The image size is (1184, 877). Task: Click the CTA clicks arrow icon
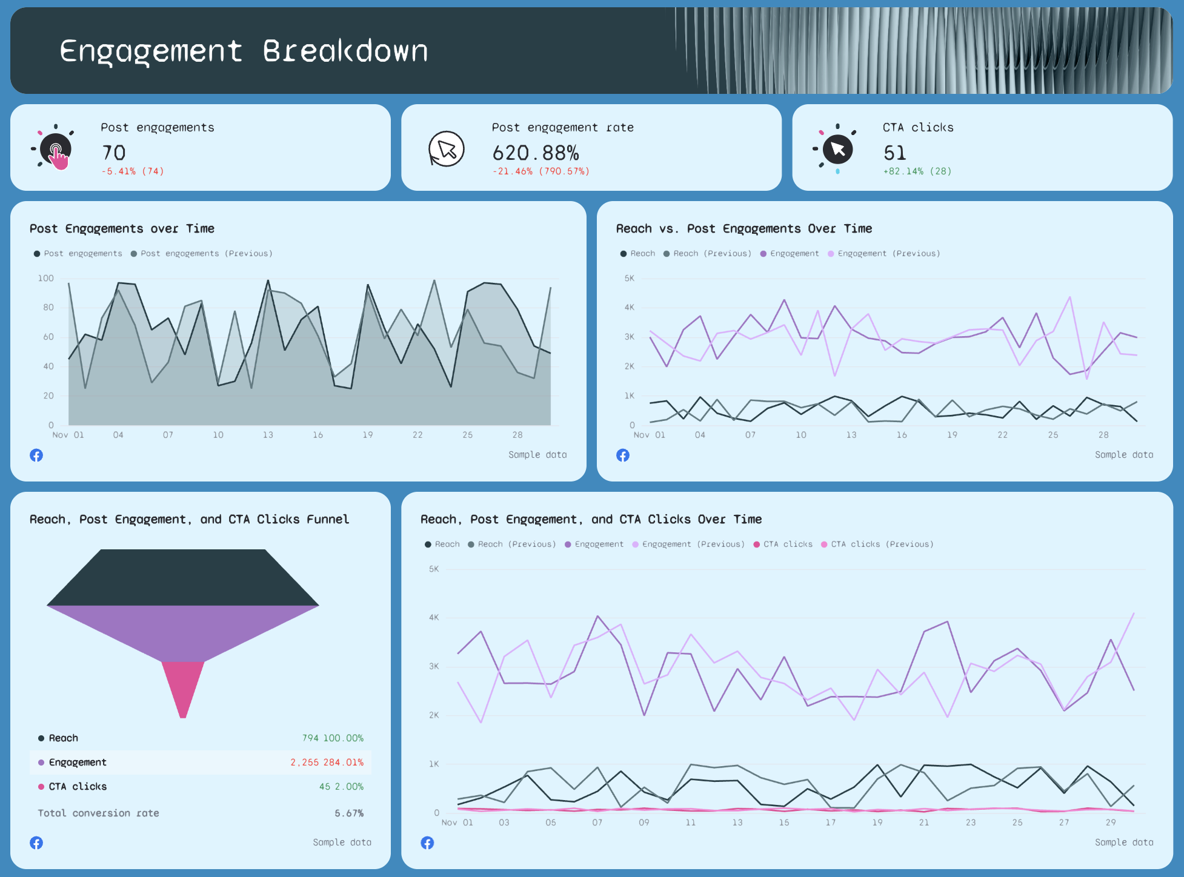[839, 147]
